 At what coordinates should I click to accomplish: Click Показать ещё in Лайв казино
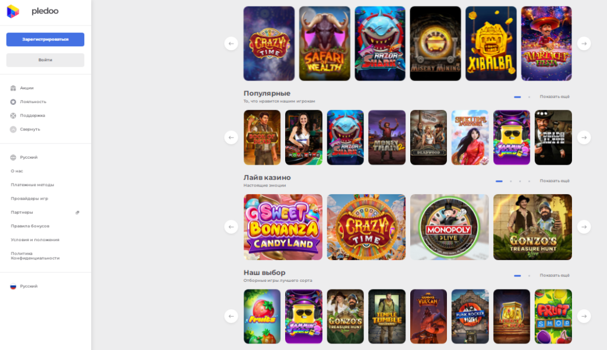(554, 181)
